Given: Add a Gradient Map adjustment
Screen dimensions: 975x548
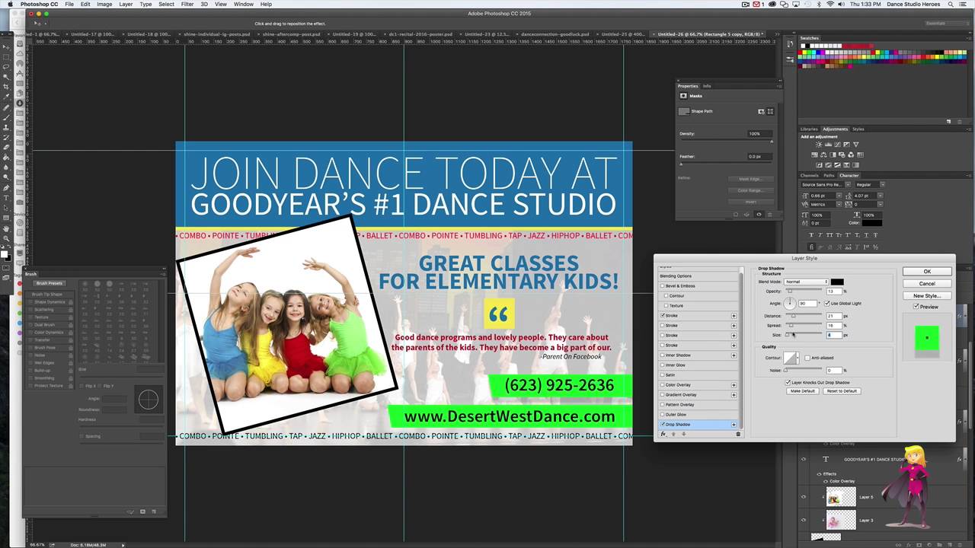Looking at the screenshot, I should coord(855,165).
